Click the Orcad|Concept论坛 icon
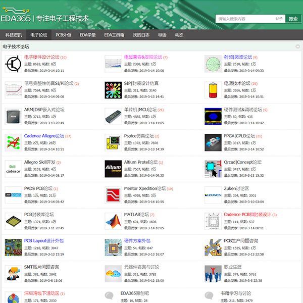Viewport: 303px width, 303px height. click(213, 169)
